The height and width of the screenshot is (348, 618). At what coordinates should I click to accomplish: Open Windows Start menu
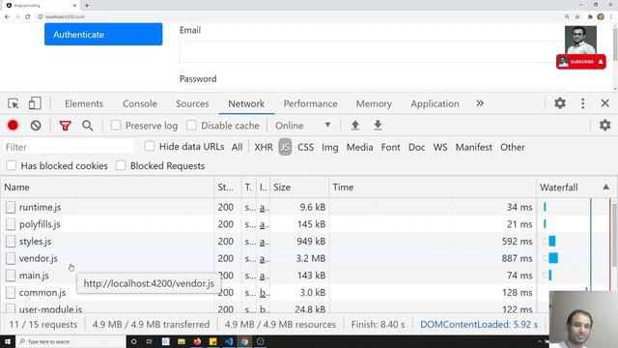tap(8, 341)
